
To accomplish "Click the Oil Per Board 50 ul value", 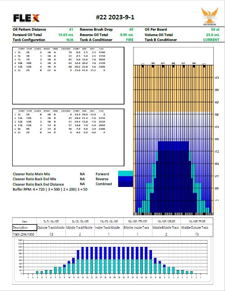I will [215, 29].
